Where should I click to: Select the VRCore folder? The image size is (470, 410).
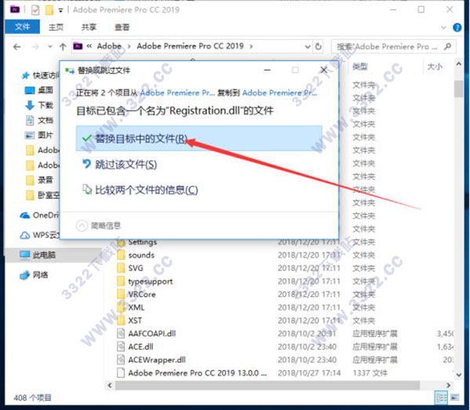(142, 295)
